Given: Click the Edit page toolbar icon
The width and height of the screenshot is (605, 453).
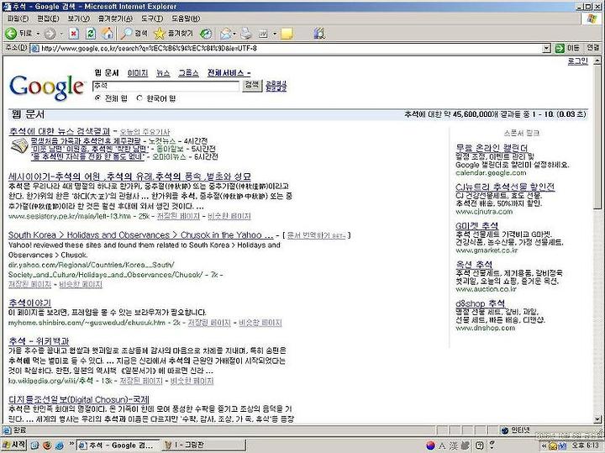Looking at the screenshot, I should (263, 34).
